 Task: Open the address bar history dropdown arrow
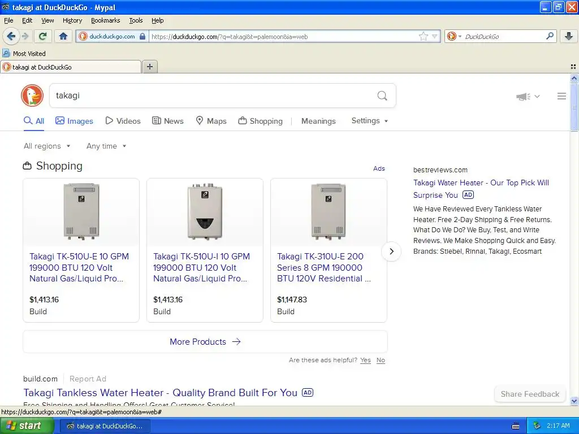pos(435,36)
